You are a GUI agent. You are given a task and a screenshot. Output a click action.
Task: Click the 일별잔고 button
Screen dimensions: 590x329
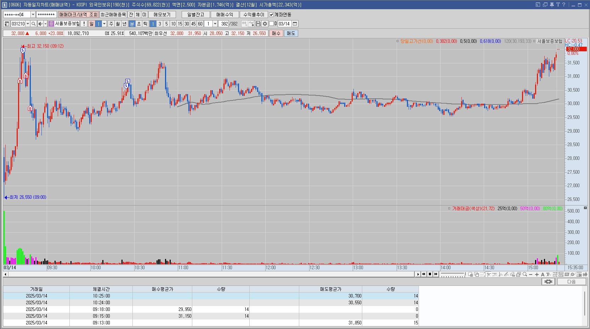(x=196, y=15)
